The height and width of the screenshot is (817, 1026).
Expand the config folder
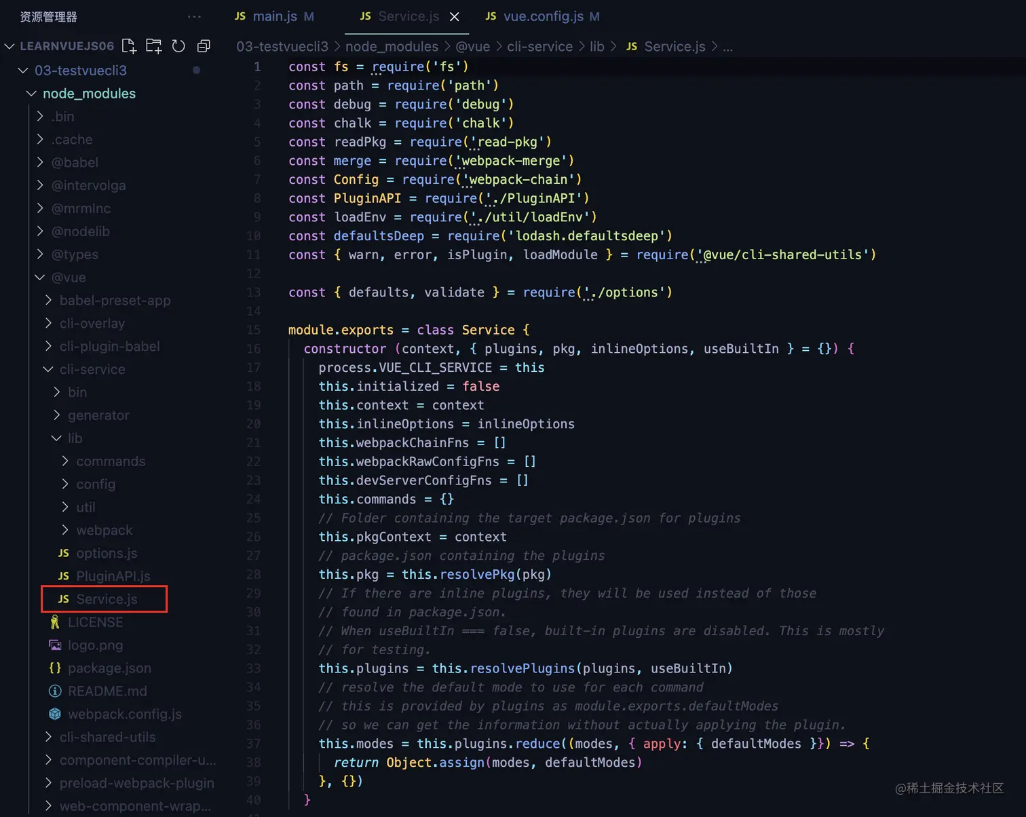[x=65, y=484]
